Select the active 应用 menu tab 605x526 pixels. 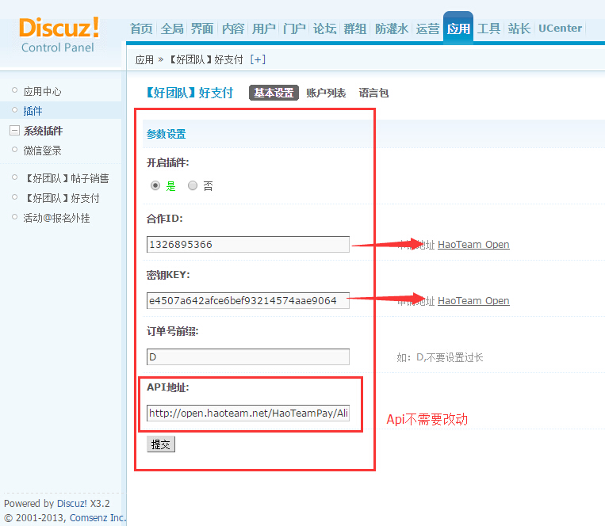(458, 29)
